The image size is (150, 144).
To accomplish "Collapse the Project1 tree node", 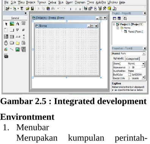I will (x=114, y=24).
